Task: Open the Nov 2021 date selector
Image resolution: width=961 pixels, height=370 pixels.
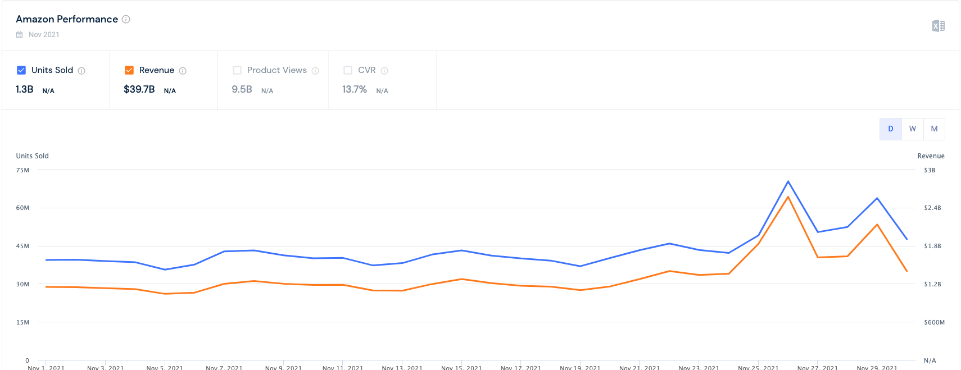Action: (x=43, y=35)
